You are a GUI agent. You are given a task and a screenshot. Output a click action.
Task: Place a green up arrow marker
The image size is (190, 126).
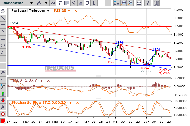pyautogui.click(x=3, y=93)
